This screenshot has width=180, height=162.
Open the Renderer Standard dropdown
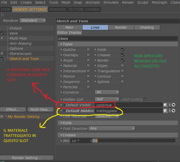(x=33, y=21)
